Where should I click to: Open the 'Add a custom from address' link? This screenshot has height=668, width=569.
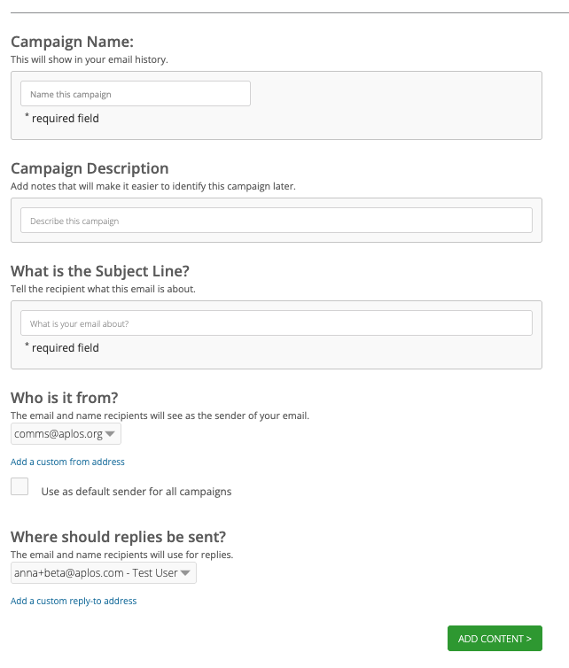pyautogui.click(x=67, y=462)
